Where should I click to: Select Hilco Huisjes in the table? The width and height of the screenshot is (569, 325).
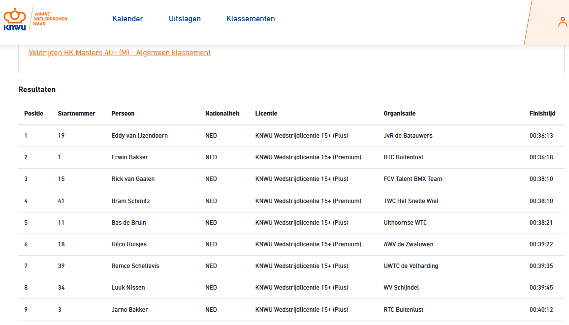tap(129, 244)
